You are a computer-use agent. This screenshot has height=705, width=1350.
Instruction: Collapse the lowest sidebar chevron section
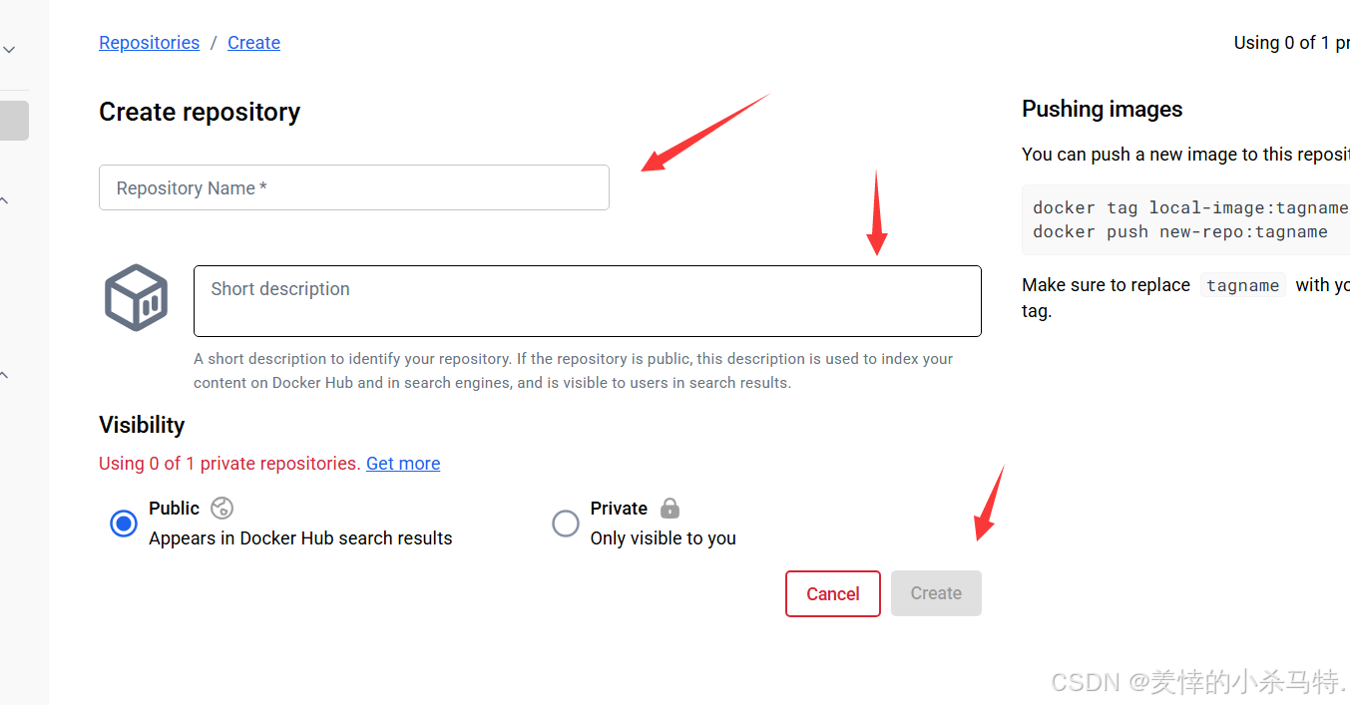[5, 376]
